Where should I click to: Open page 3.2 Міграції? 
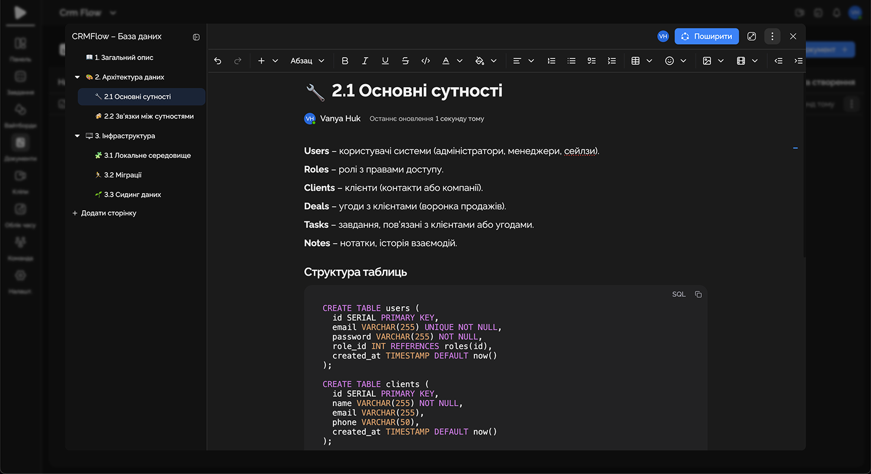click(x=123, y=175)
